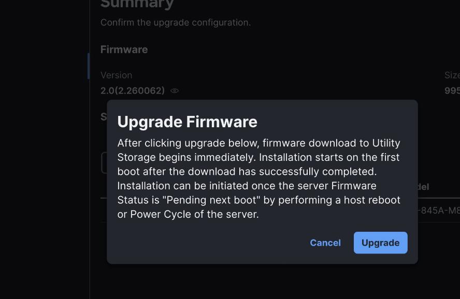460x299 pixels.
Task: Select the table cell showing -845A-M8
Action: pos(439,210)
